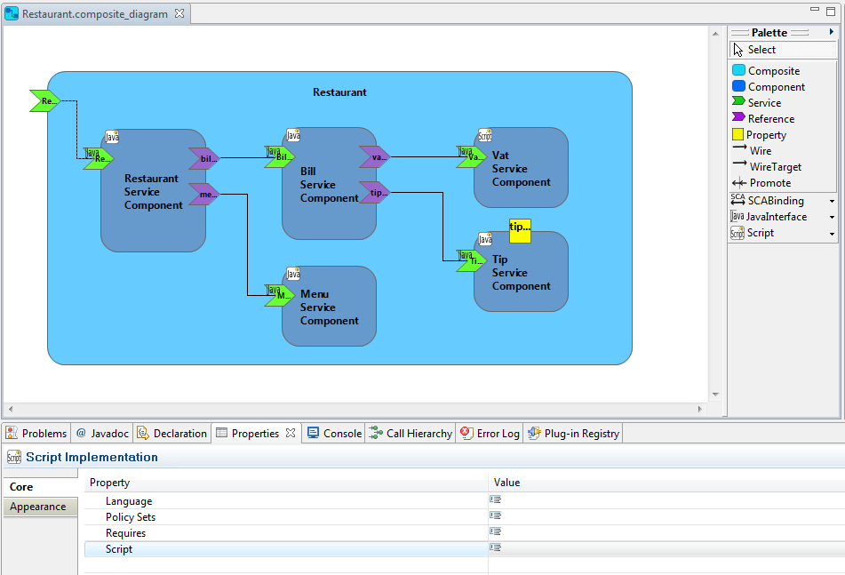Collapse the Palette using its arrow
The width and height of the screenshot is (845, 575).
pos(832,32)
